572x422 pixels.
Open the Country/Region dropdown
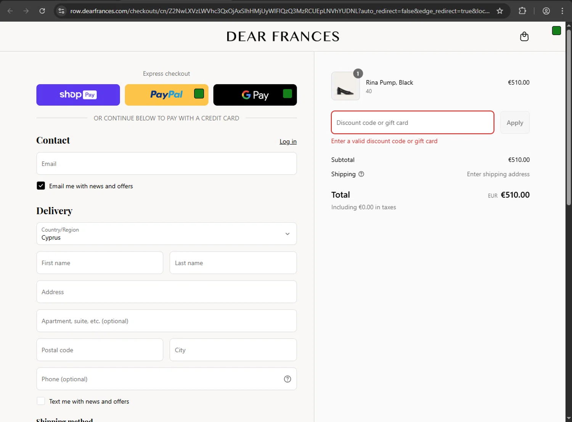tap(167, 234)
